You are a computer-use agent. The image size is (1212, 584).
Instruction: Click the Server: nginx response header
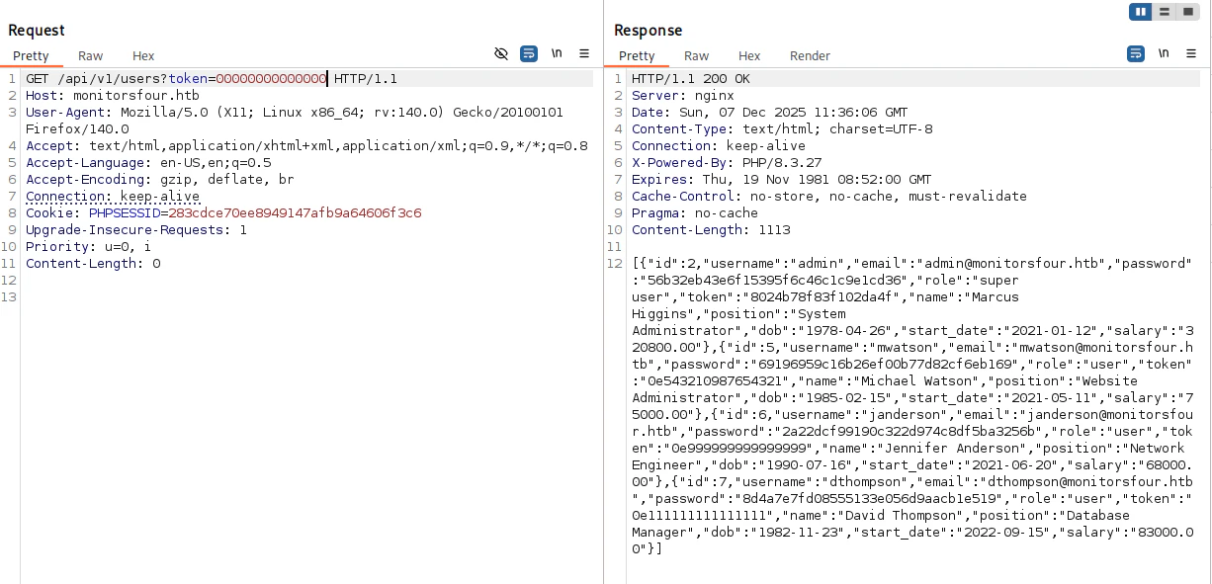pyautogui.click(x=683, y=95)
